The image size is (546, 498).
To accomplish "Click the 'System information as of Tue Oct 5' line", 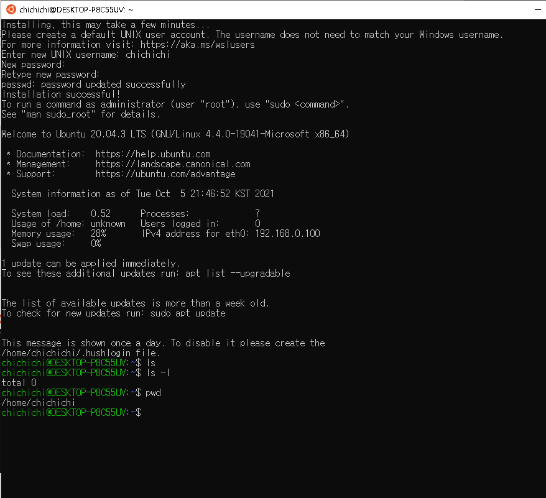I will point(143,193).
